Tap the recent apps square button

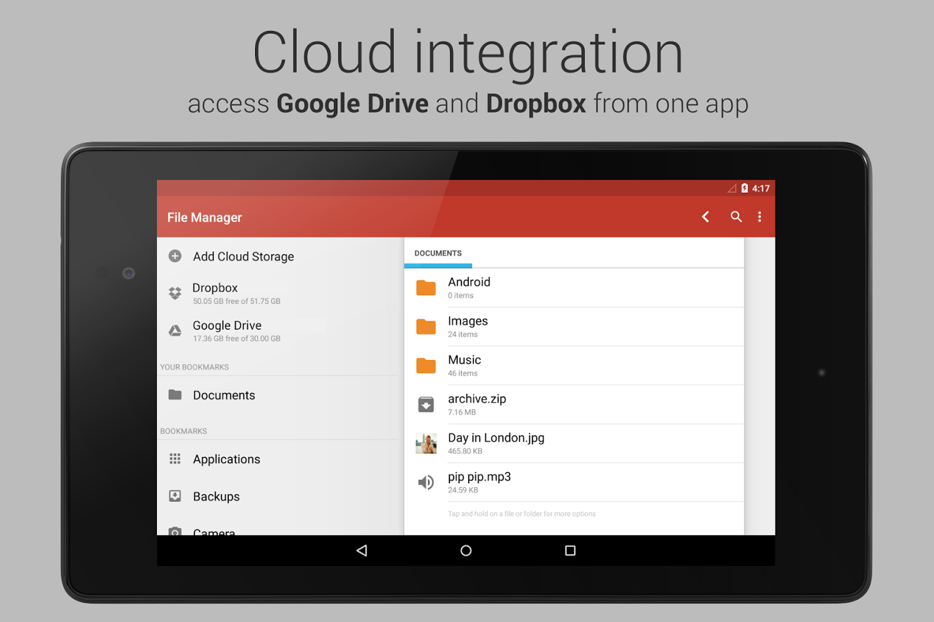point(570,551)
